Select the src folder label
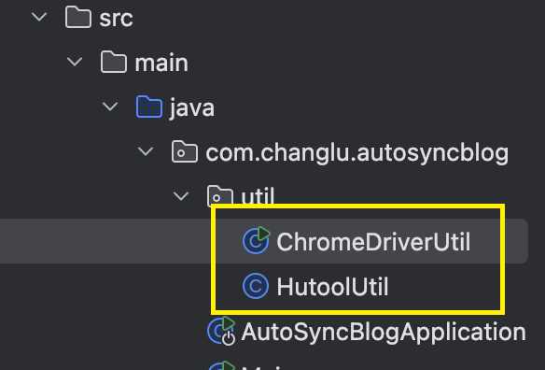The width and height of the screenshot is (545, 370). (116, 18)
